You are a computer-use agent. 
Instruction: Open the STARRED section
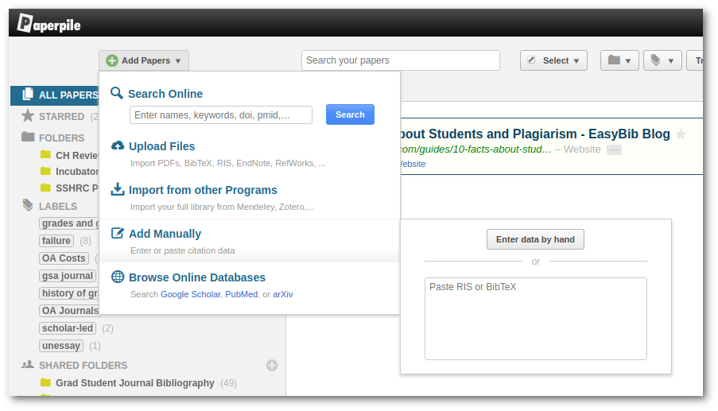(x=61, y=117)
